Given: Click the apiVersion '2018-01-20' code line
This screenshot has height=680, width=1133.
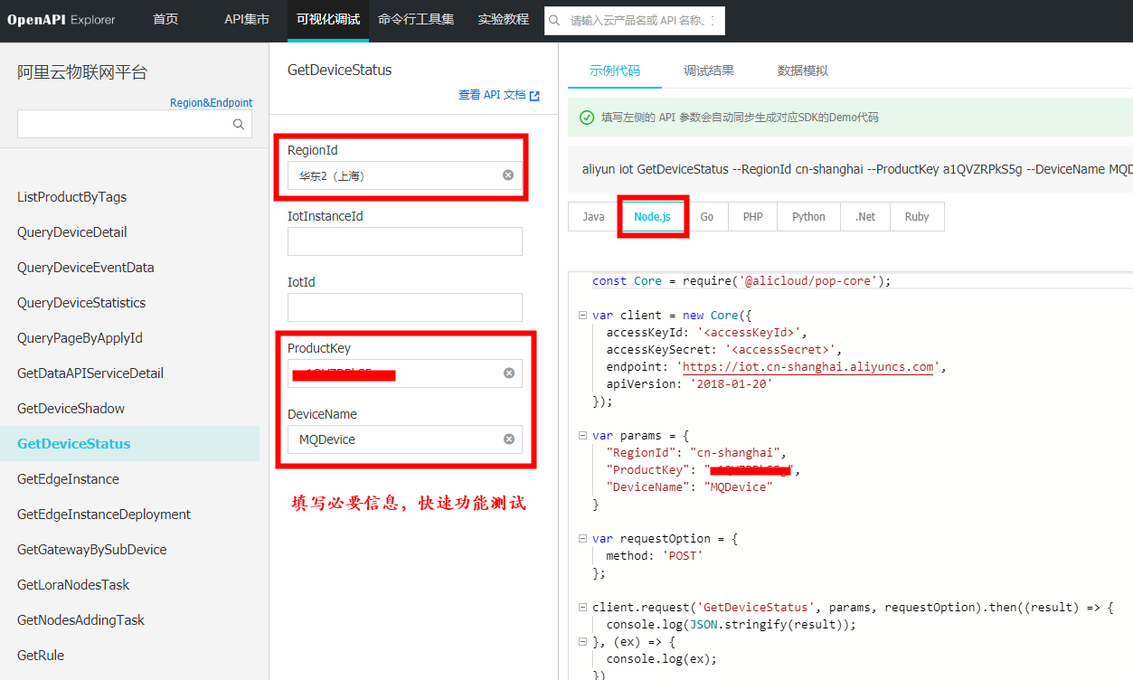Looking at the screenshot, I should (x=689, y=384).
